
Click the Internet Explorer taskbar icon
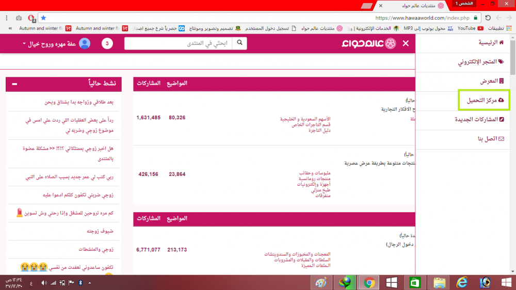click(462, 282)
